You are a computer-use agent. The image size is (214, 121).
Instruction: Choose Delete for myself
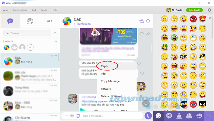tap(117, 96)
